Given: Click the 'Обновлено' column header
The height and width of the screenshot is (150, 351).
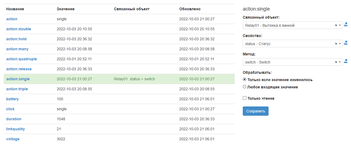Looking at the screenshot, I should click(190, 9).
